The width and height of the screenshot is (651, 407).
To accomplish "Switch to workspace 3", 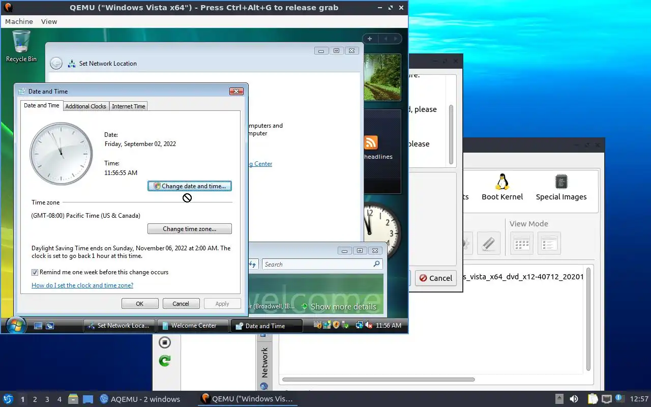I will coord(47,399).
